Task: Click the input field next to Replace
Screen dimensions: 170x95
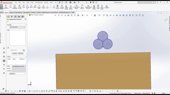Action: tap(20, 74)
